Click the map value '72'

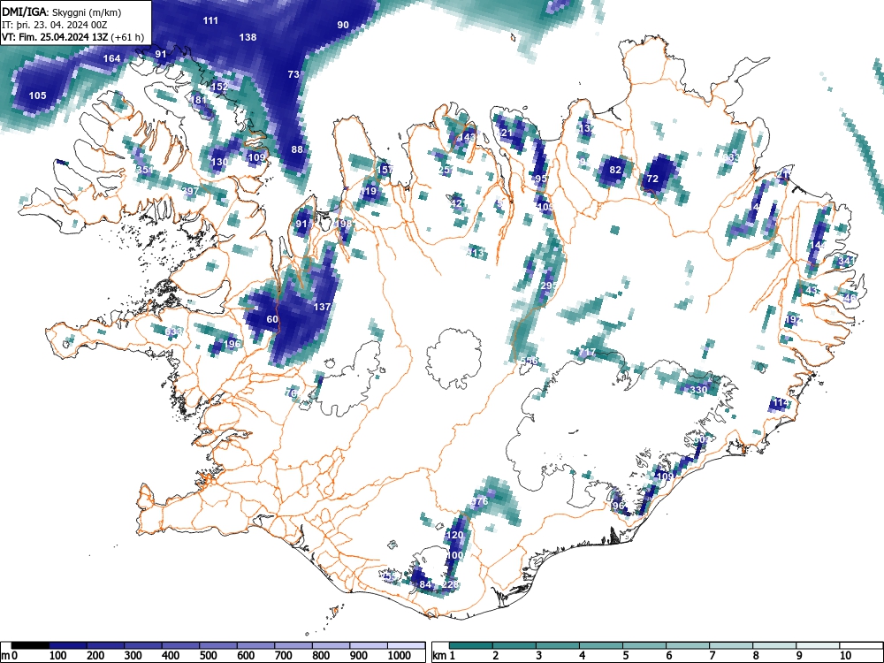[x=652, y=179]
